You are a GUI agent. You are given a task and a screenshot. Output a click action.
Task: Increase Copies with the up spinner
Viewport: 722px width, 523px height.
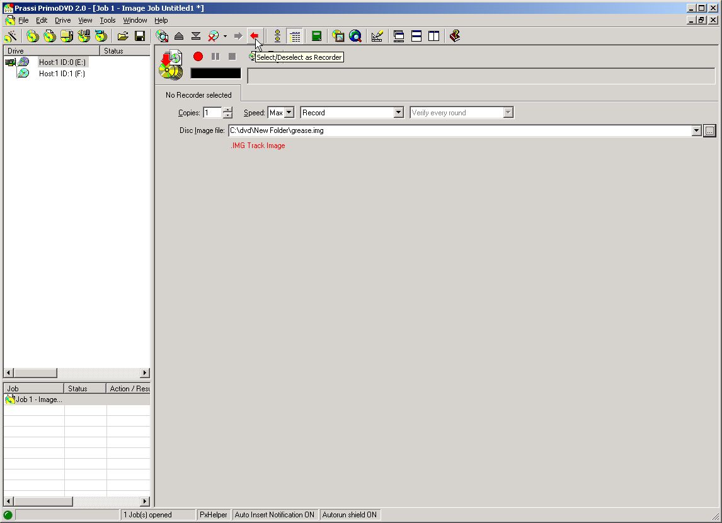(227, 110)
